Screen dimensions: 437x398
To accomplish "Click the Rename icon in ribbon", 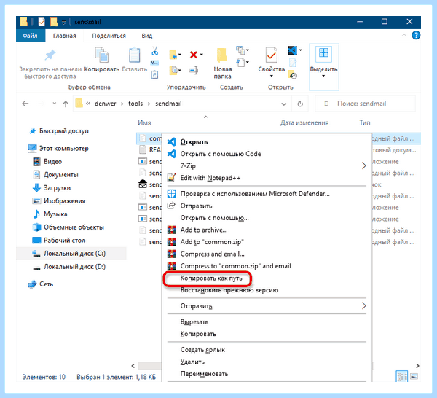I will tap(194, 70).
